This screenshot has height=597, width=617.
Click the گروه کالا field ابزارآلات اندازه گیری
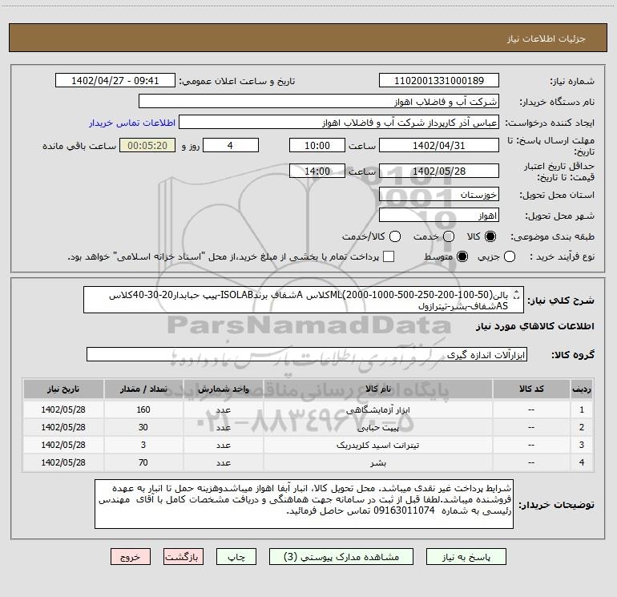pyautogui.click(x=307, y=354)
